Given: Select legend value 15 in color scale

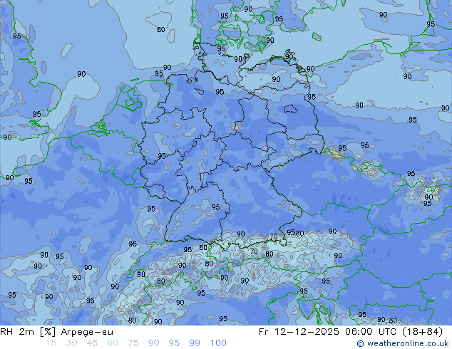Looking at the screenshot, I should pyautogui.click(x=51, y=343).
